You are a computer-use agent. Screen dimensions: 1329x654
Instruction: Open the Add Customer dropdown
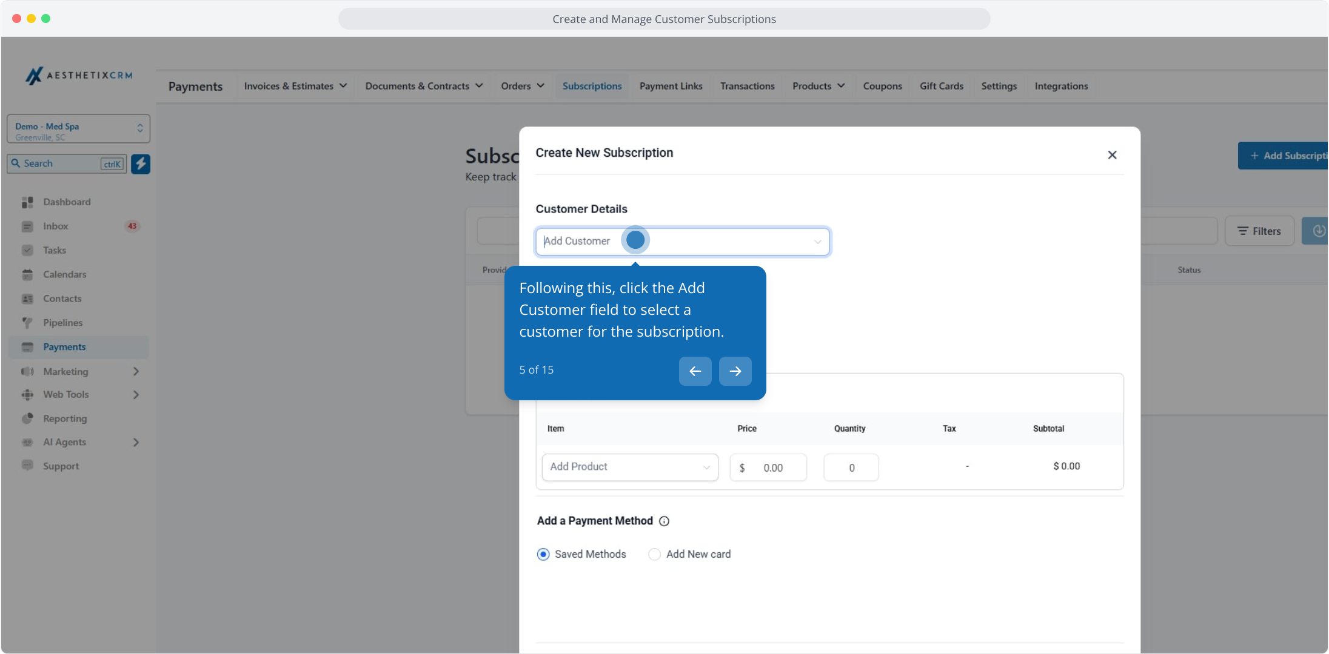(x=682, y=242)
